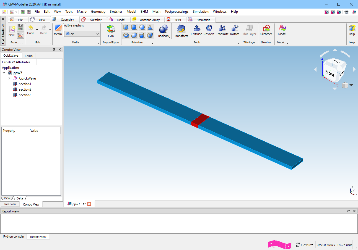Insert a box primitive
This screenshot has height=250, width=358.
pyautogui.click(x=126, y=27)
